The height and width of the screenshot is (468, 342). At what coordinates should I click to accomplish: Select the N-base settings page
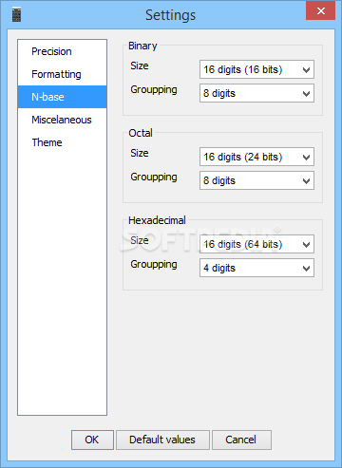tap(62, 97)
